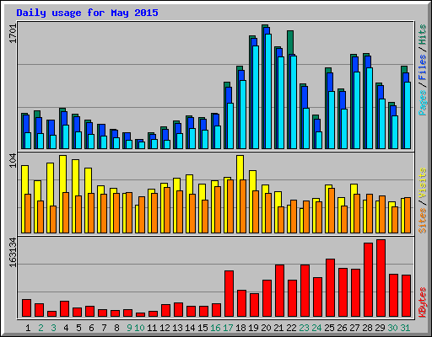Select the day label "19" on the axis
This screenshot has width=432, height=337.
point(253,328)
